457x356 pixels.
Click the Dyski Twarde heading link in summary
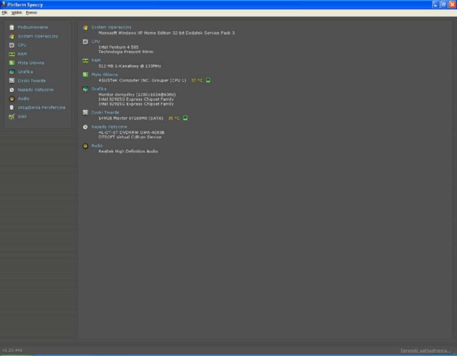tap(105, 112)
